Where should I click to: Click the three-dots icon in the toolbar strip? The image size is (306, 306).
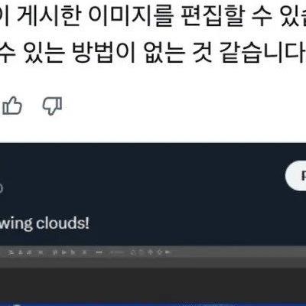tap(99, 252)
